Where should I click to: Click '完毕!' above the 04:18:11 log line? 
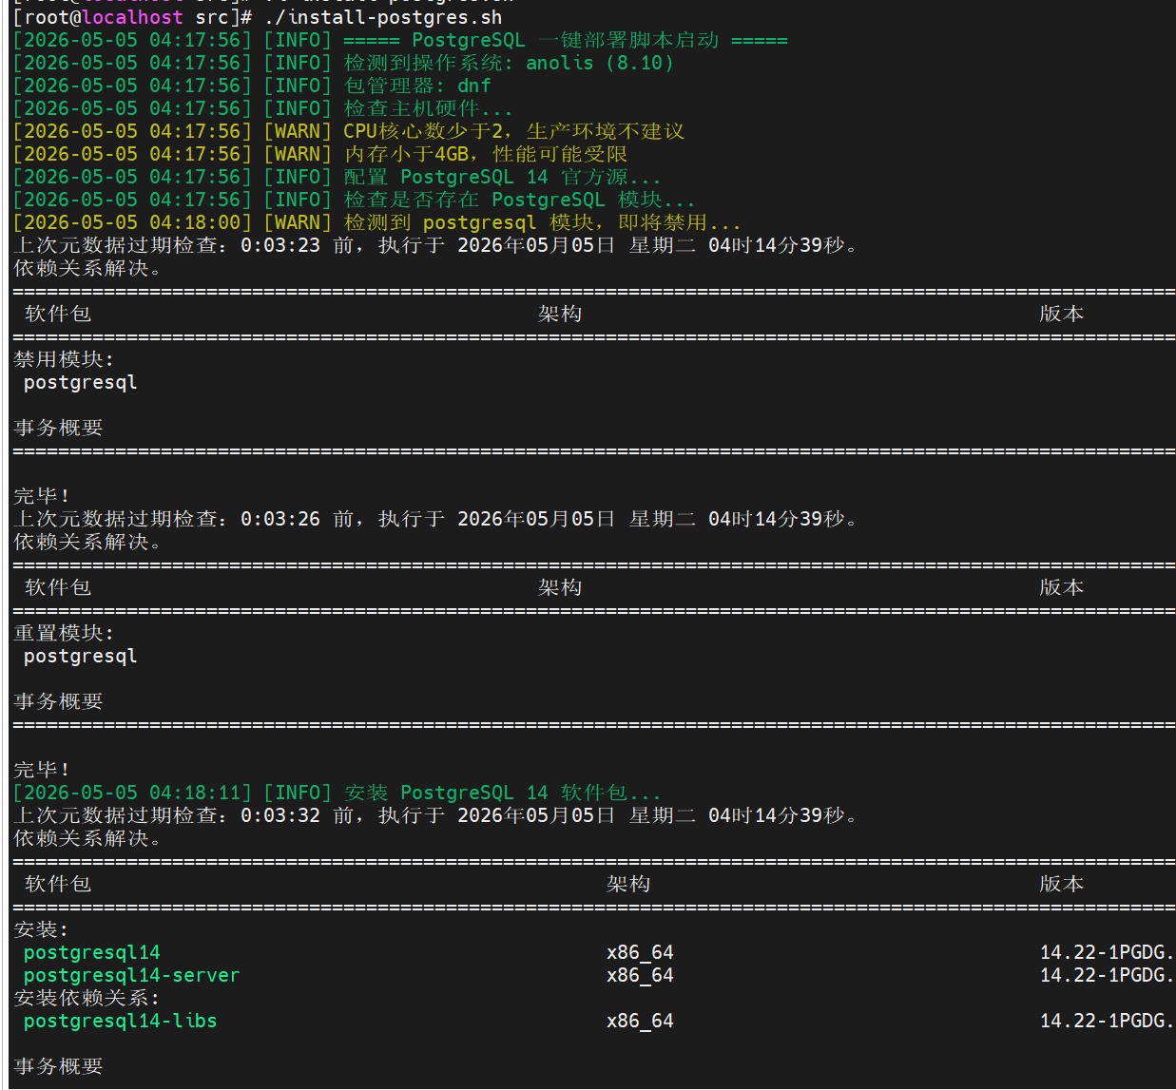coord(41,770)
